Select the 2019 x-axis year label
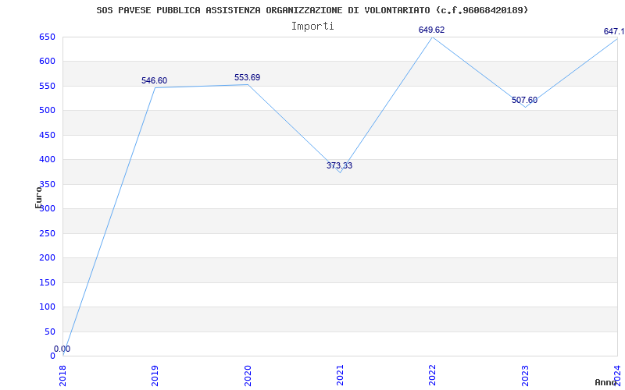Image resolution: width=625 pixels, height=390 pixels. 155,376
